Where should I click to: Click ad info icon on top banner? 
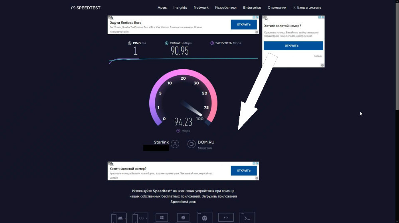(x=254, y=17)
